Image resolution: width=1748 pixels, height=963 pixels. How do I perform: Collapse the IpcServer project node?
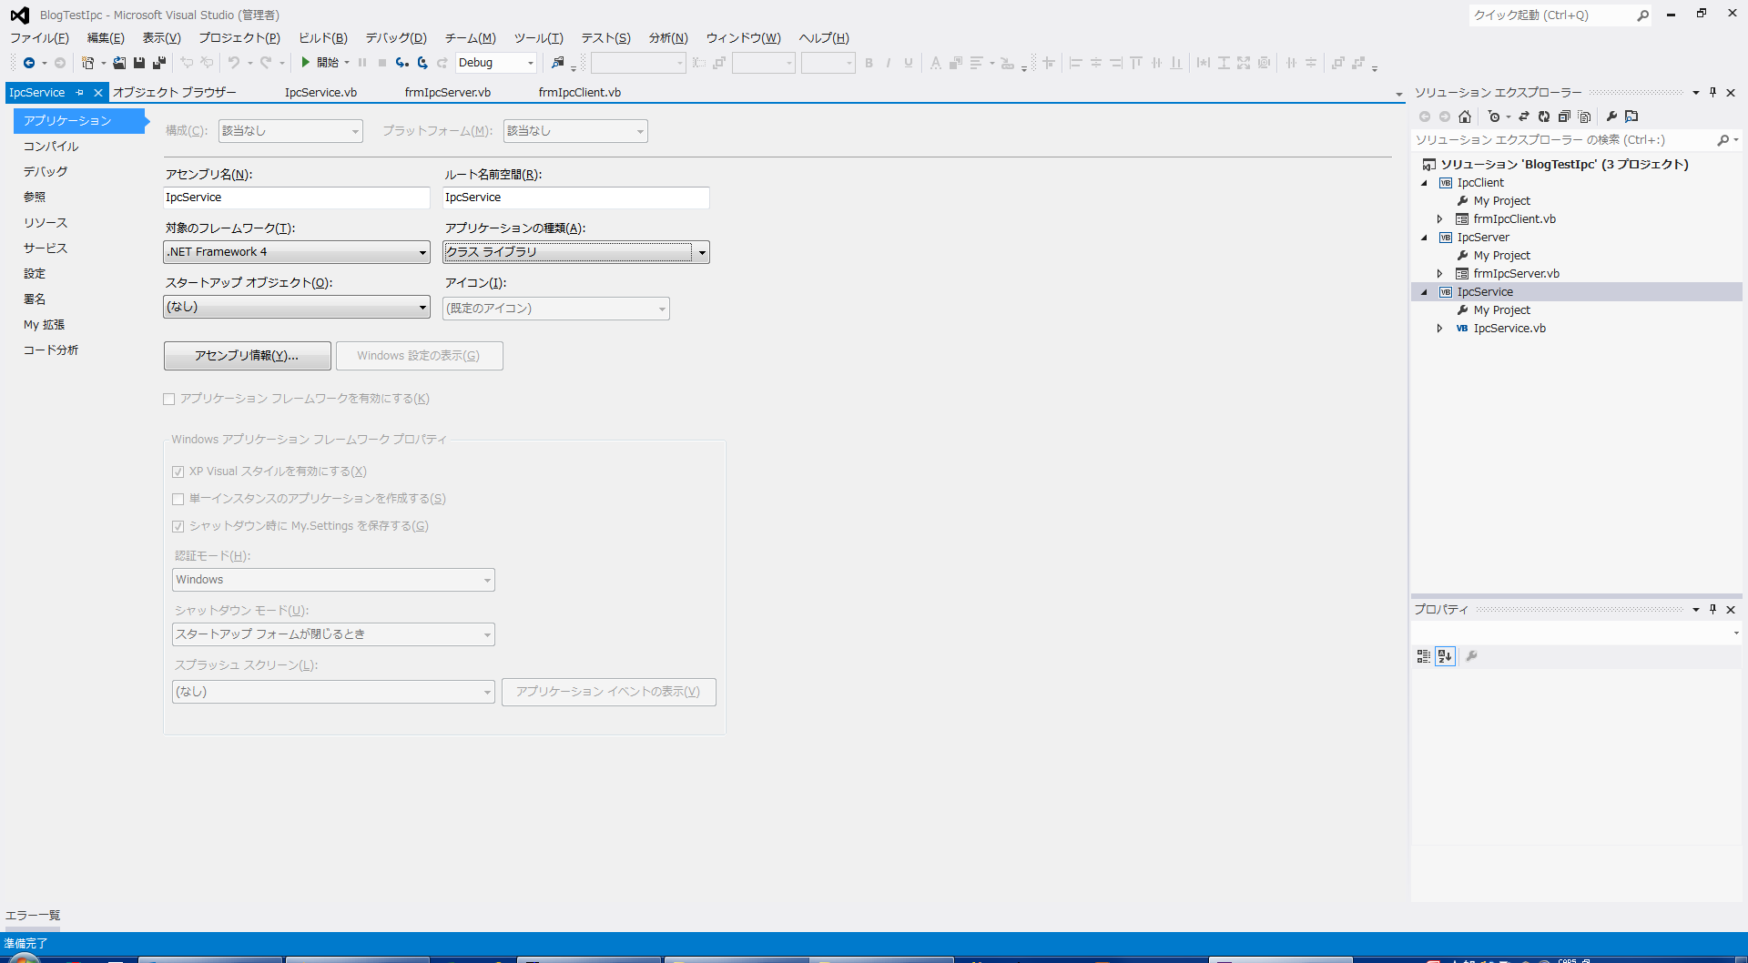1425,238
